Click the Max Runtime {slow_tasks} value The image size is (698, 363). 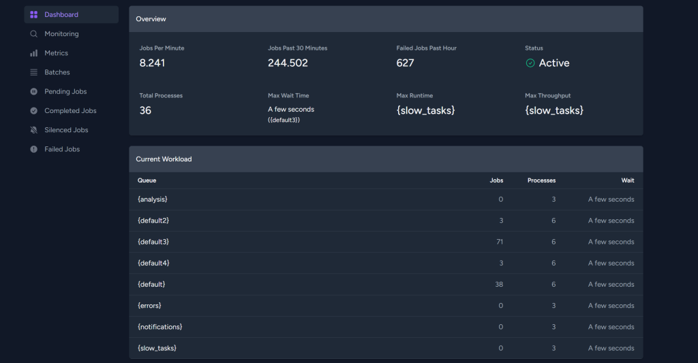pyautogui.click(x=425, y=110)
